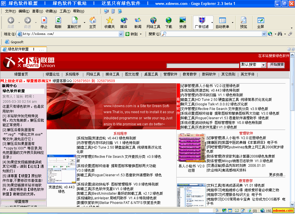Image resolution: width=295 pixels, height=214 pixels.
Task: Open the News (新闻) icon
Action: coord(138,20)
